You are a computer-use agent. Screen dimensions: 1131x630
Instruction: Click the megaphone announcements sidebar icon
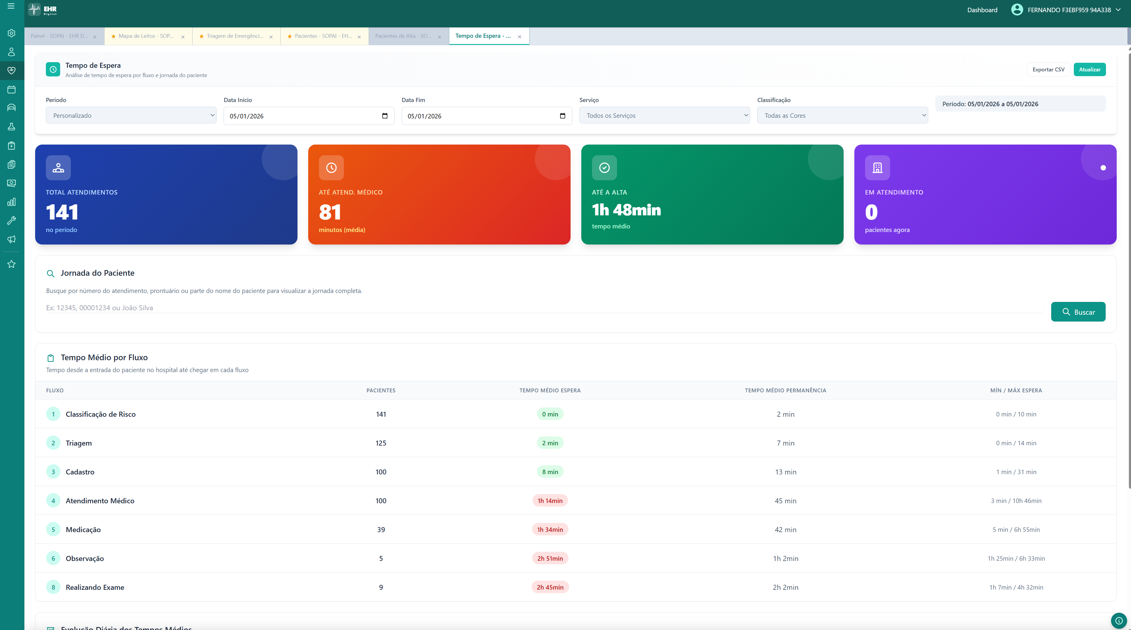click(x=11, y=239)
